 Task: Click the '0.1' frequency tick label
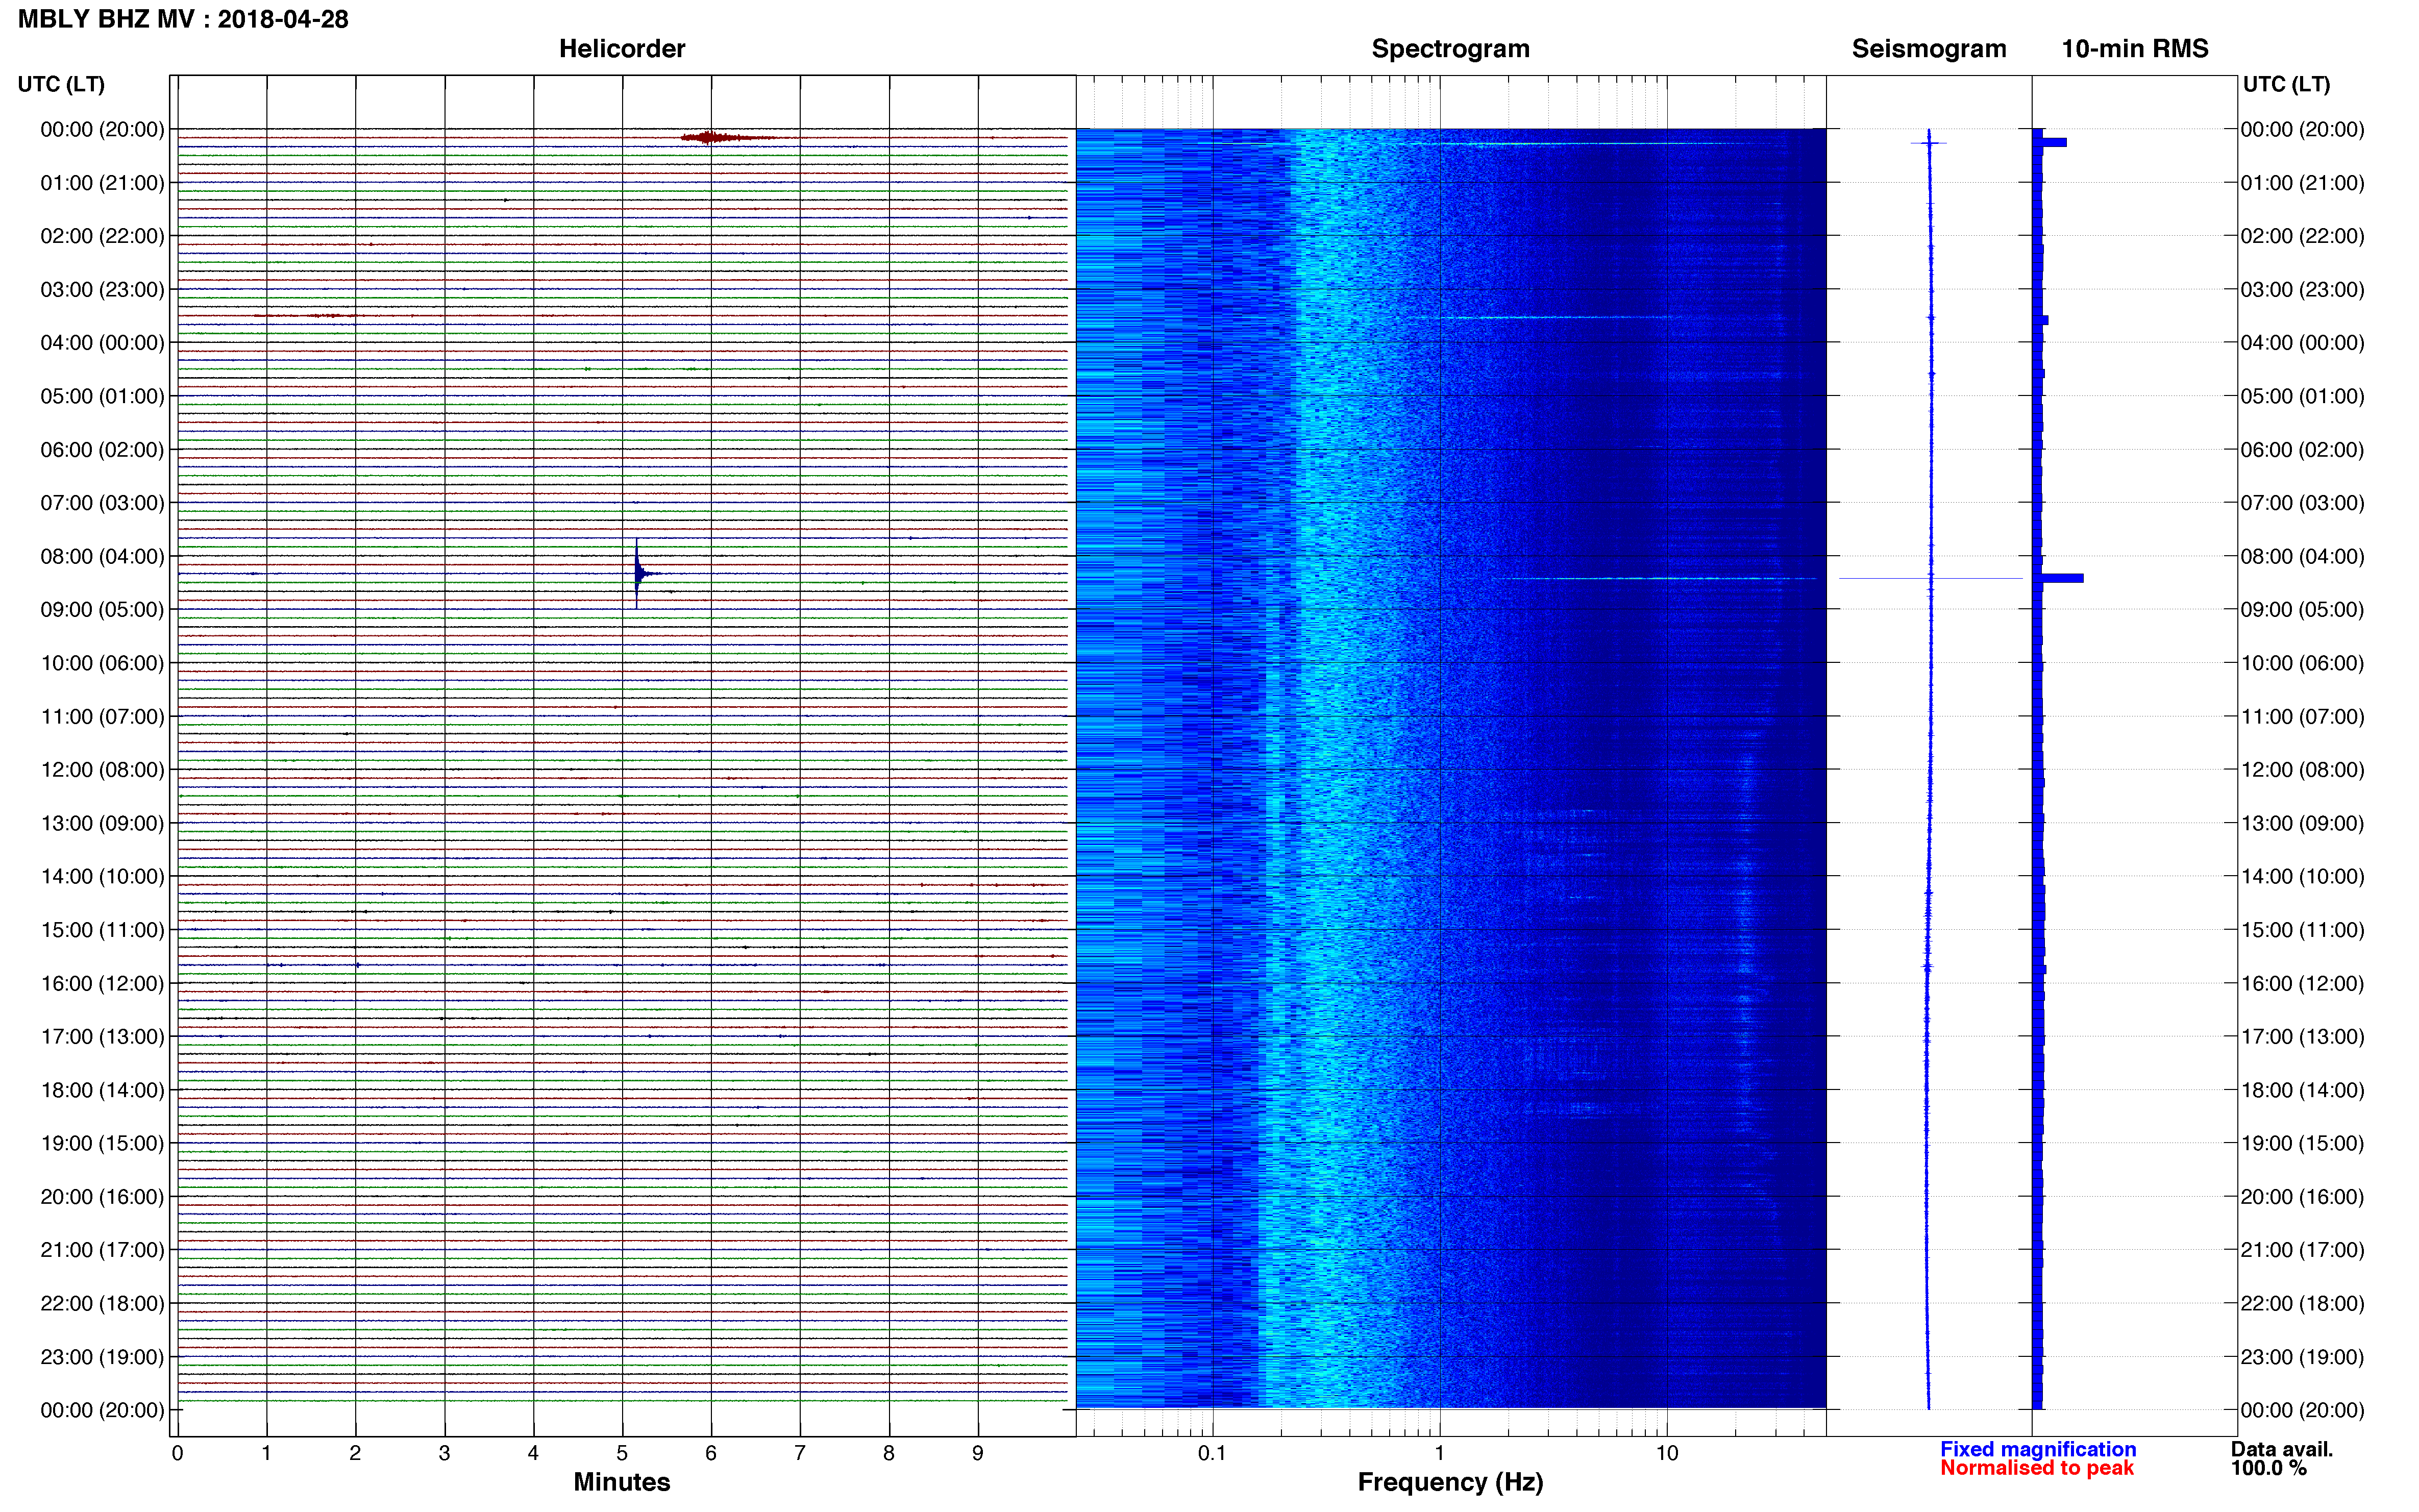coord(1212,1453)
